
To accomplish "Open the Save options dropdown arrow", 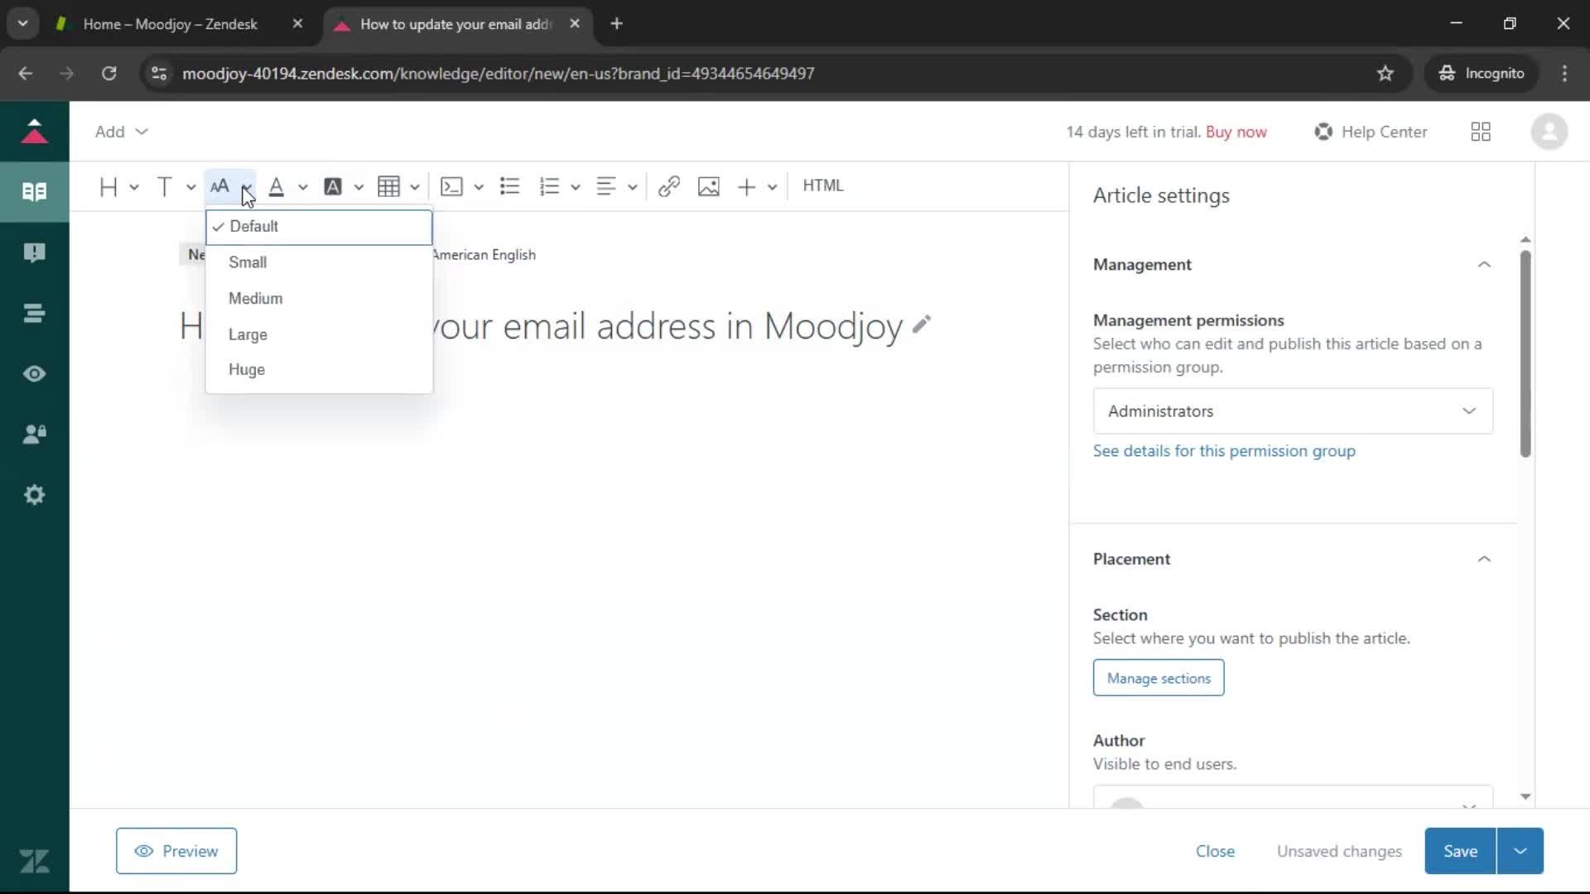I will [x=1520, y=851].
